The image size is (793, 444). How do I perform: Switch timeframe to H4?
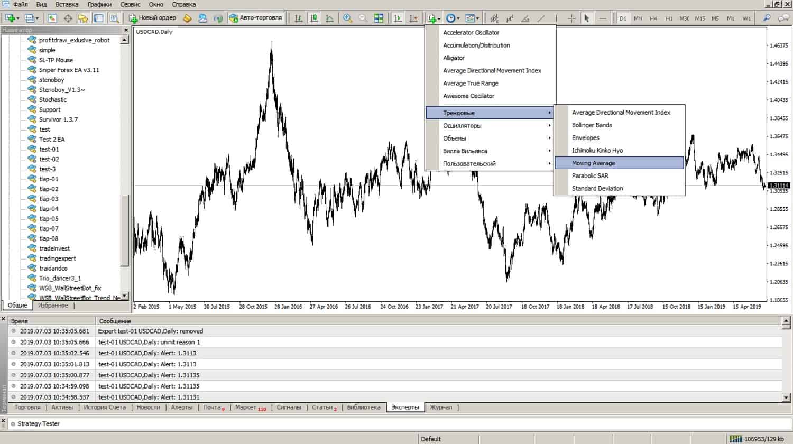pyautogui.click(x=653, y=18)
